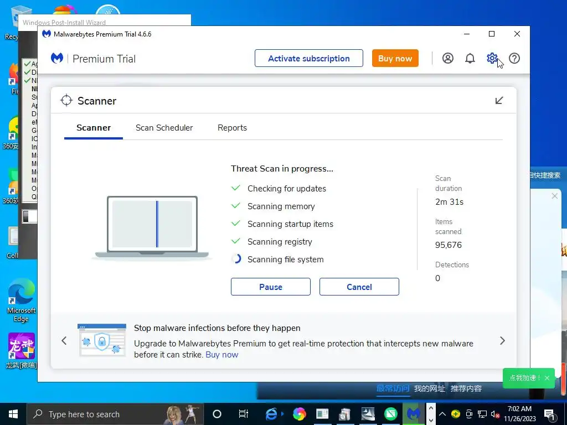567x425 pixels.
Task: Click the Scanning startup items step
Action: point(290,224)
